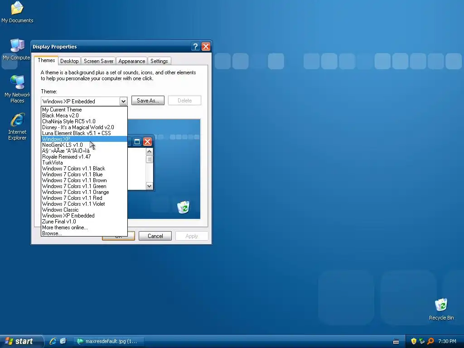Screen dimensions: 464x348
Task: Select the garbled-character theme entry
Action: (84, 151)
